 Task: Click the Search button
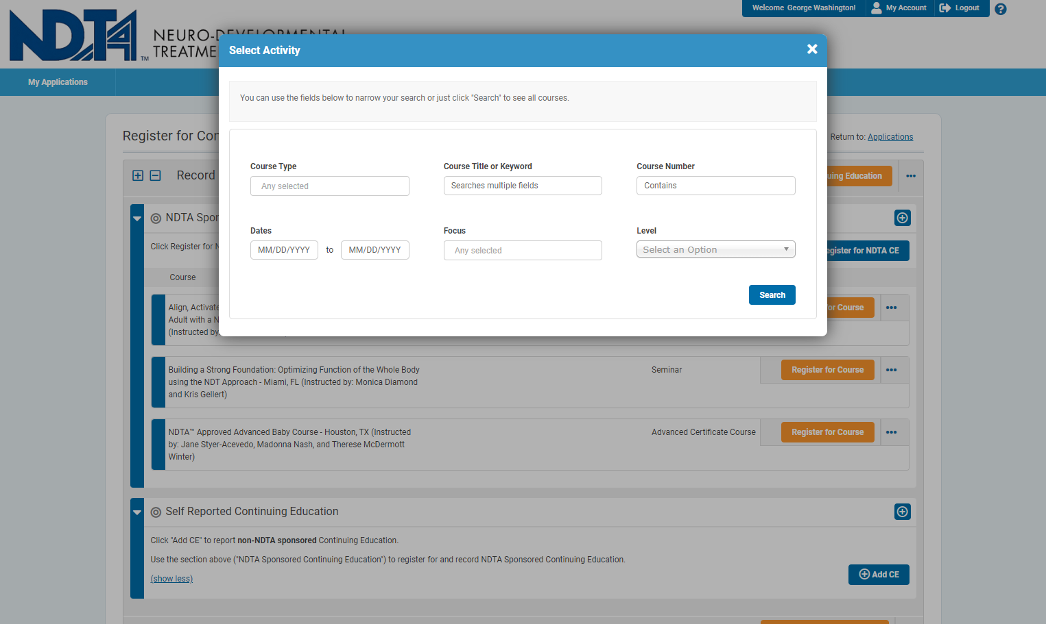772,295
